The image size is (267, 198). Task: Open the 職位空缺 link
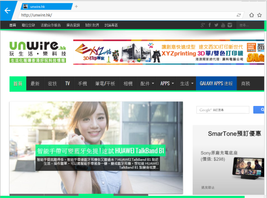coord(28,25)
